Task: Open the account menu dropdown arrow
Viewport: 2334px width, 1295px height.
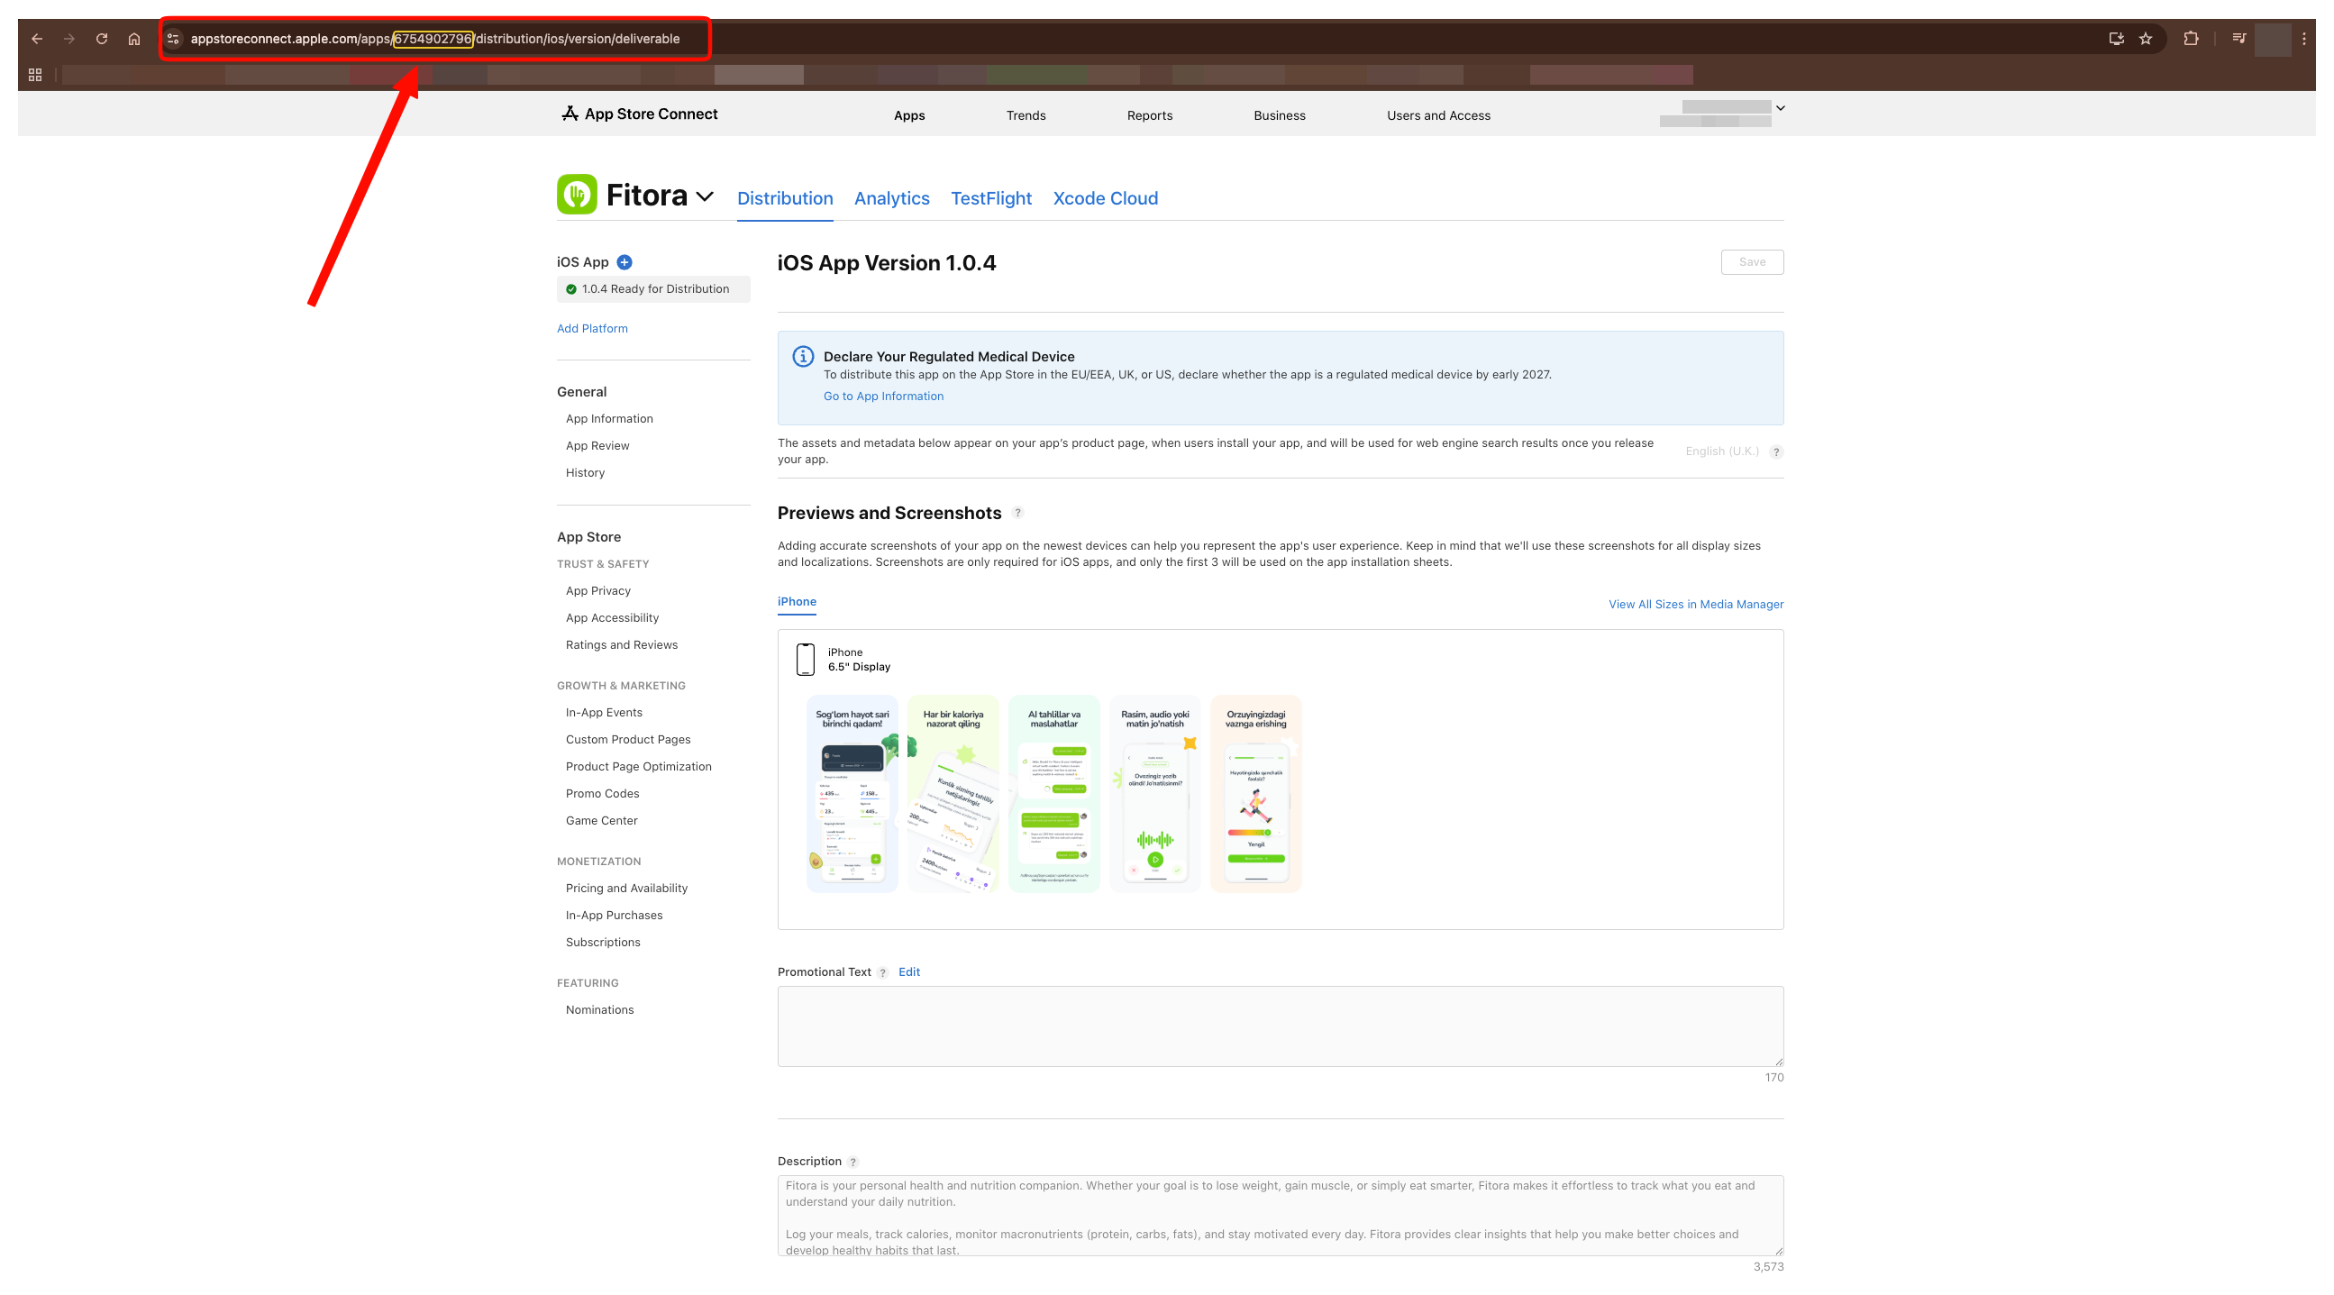Action: (x=1781, y=108)
